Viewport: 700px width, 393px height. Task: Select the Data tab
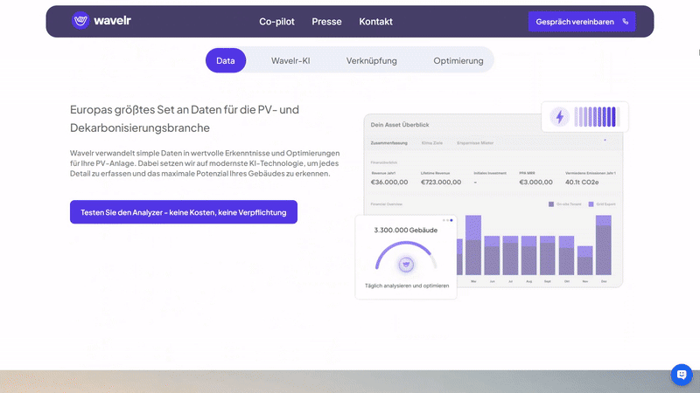point(226,60)
